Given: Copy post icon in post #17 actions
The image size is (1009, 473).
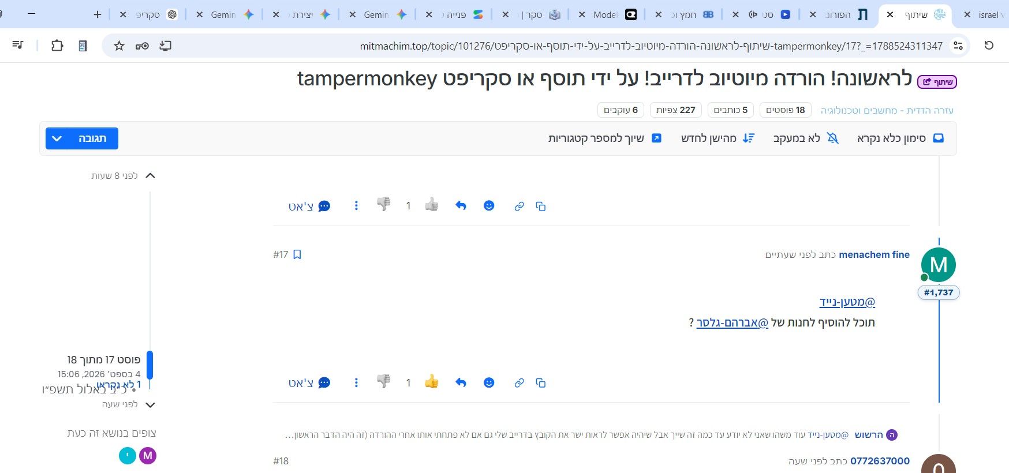Looking at the screenshot, I should click(x=541, y=382).
